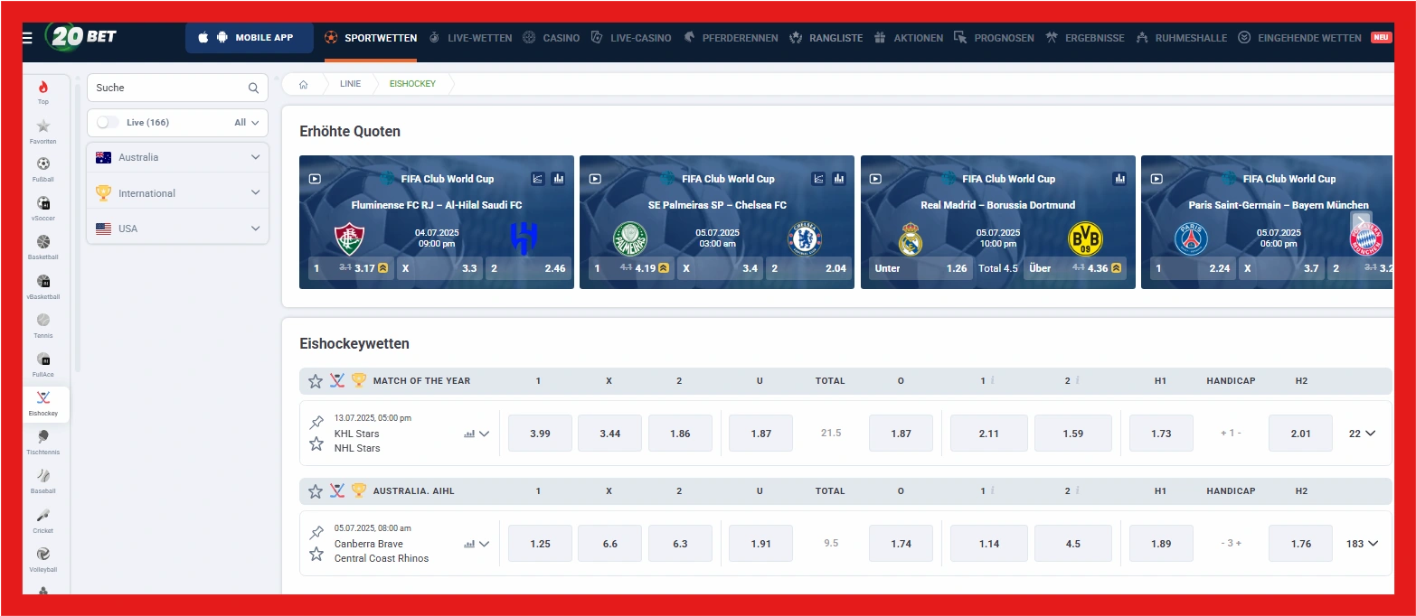Viewport: 1416px width, 616px height.
Task: Expand the 183 more markets for Canberra Brave
Action: tap(1362, 544)
